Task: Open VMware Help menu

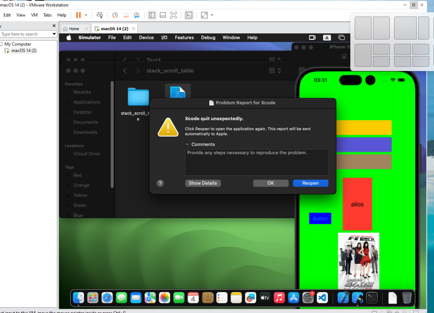Action: [x=62, y=15]
